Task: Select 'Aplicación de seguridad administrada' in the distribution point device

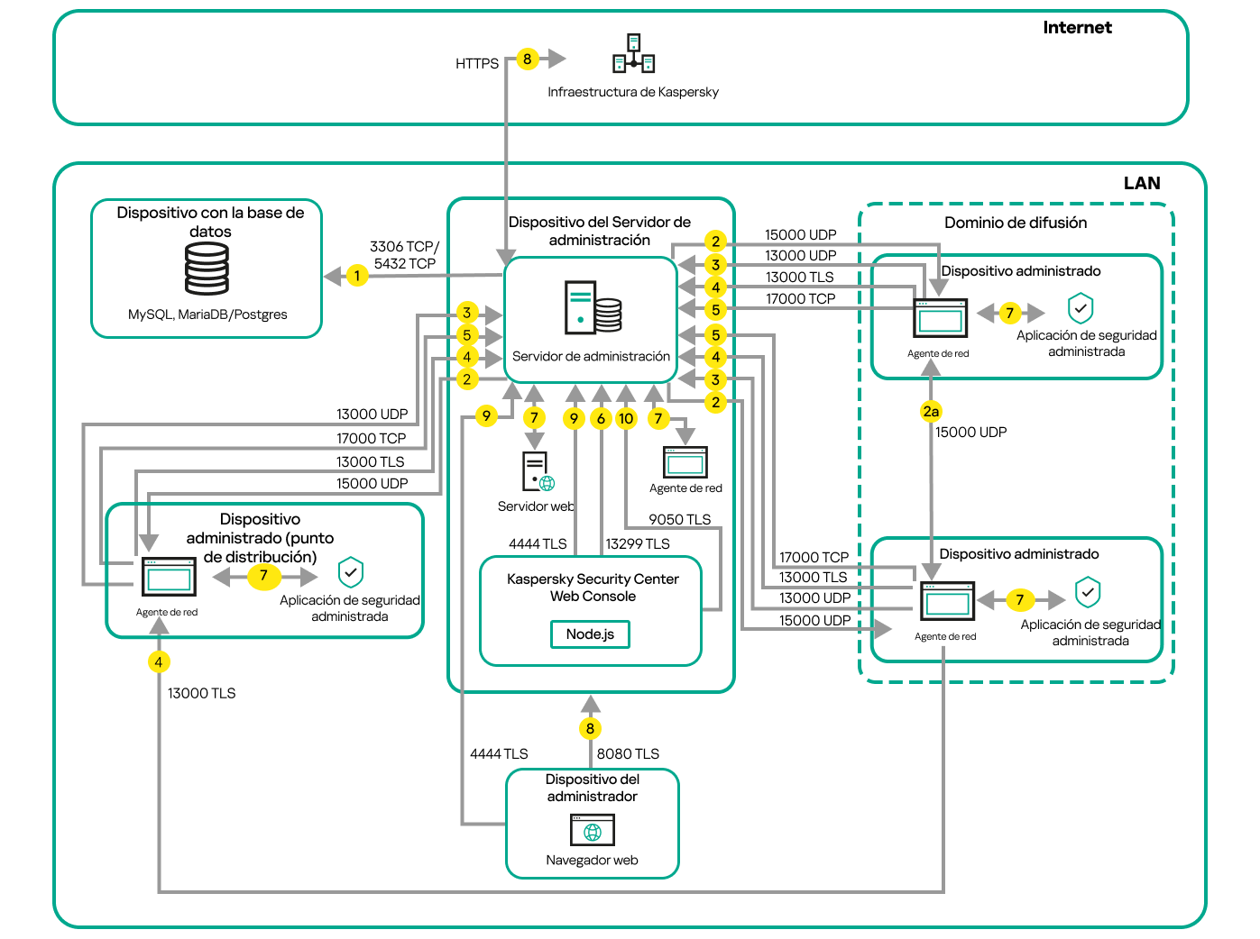Action: (350, 608)
